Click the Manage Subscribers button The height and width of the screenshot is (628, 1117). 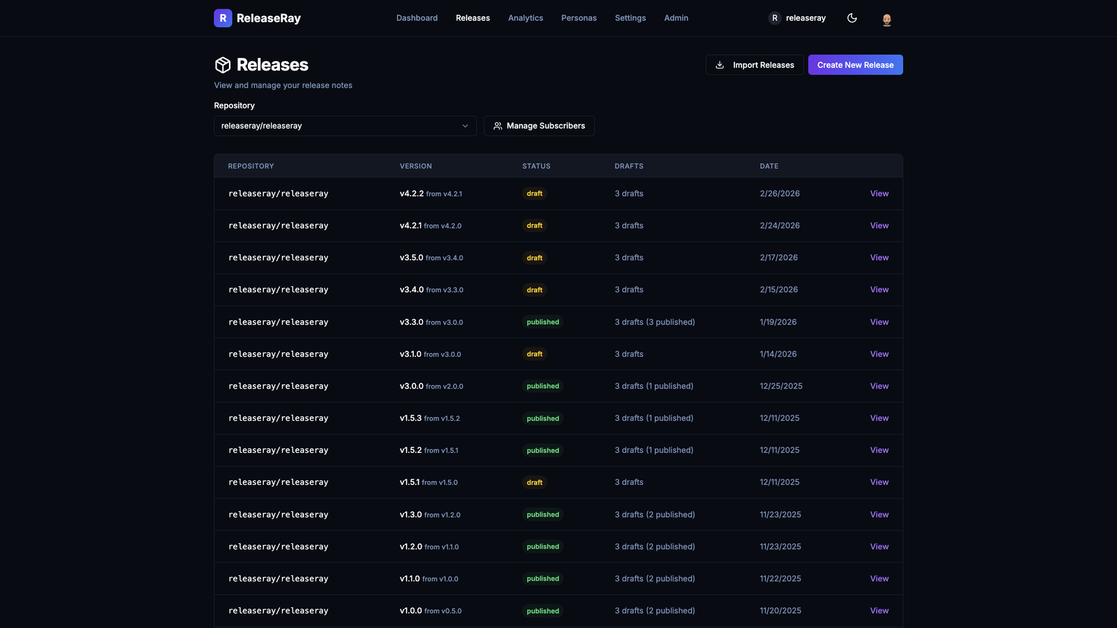tap(539, 126)
